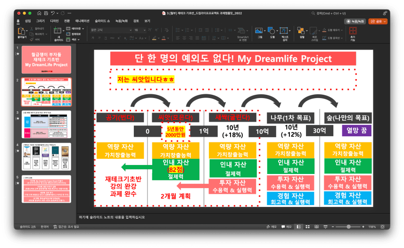Screen dimensions: 404x248
Task: Click the Share (공유) button
Action: pos(378,21)
